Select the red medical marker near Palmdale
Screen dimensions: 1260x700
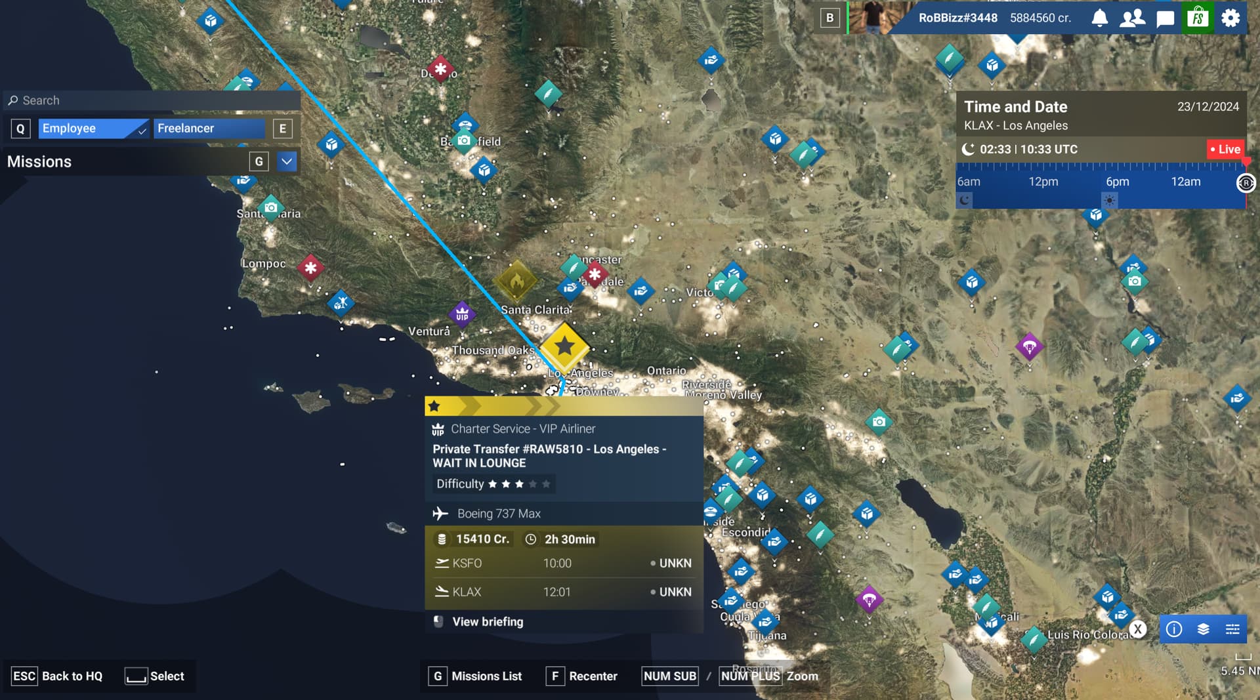pyautogui.click(x=595, y=274)
